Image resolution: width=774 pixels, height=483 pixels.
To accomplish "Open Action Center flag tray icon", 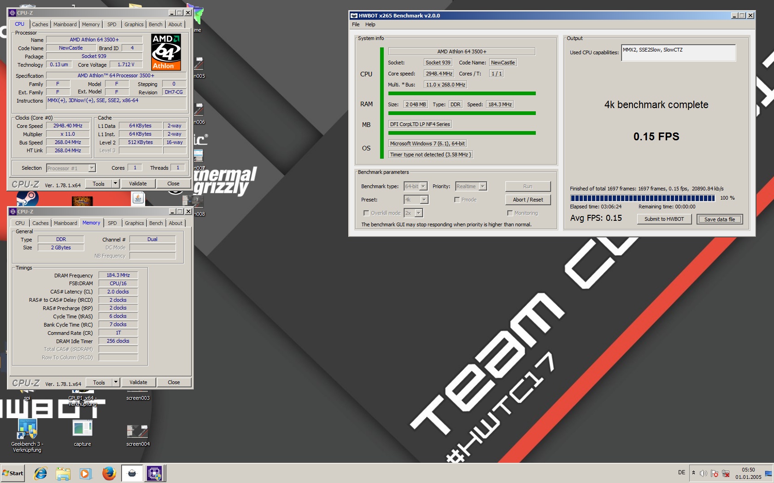I will pyautogui.click(x=715, y=473).
